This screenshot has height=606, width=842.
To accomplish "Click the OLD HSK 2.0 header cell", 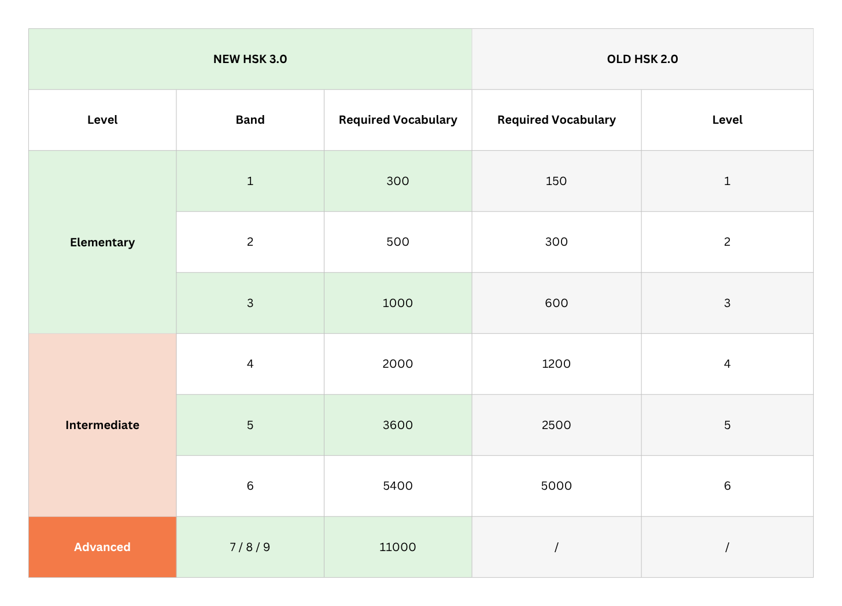I will coord(642,59).
